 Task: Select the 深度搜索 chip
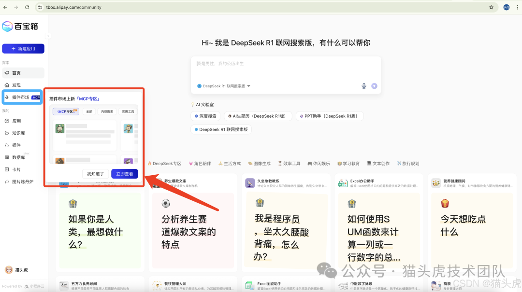pos(205,116)
